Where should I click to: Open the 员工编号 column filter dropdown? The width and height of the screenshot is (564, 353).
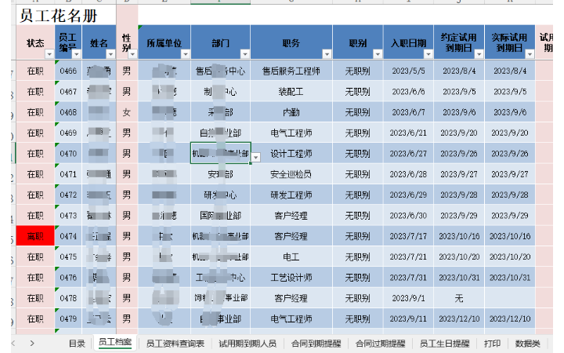(77, 54)
